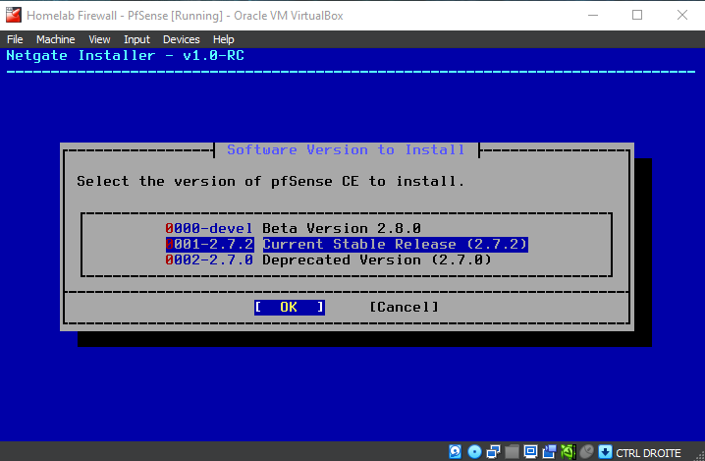The image size is (705, 461).
Task: Click the green CPU/virtualization status icon
Action: (x=568, y=451)
